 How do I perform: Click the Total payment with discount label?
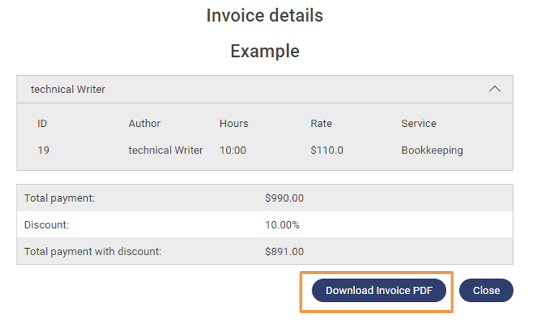93,252
